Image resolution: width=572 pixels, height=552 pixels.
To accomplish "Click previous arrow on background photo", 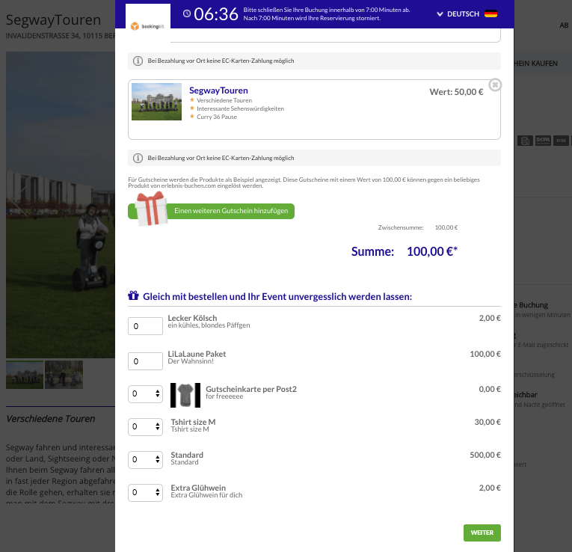I will 19,201.
